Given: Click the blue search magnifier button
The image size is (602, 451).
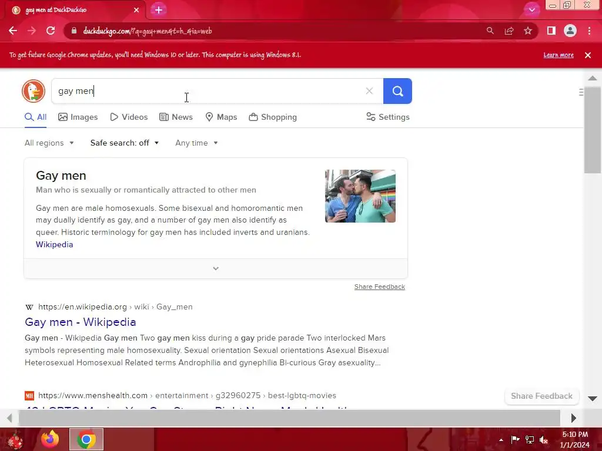Looking at the screenshot, I should pyautogui.click(x=397, y=91).
